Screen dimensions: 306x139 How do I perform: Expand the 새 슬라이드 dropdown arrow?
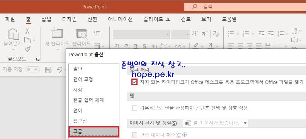point(58,49)
